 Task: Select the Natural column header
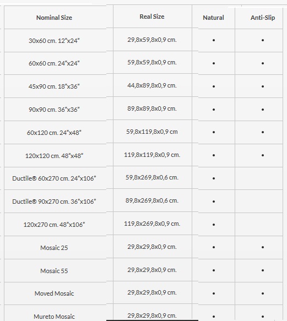(213, 18)
